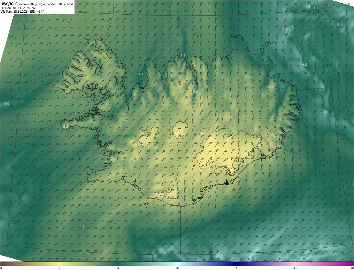Click the '5' tick on the colorbar
This screenshot has width=354, height=270.
(118, 268)
